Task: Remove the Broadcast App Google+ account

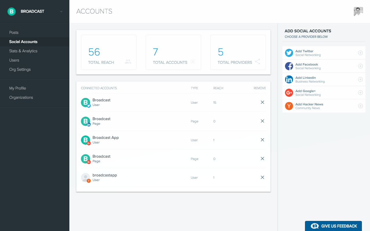Action: pos(262,140)
